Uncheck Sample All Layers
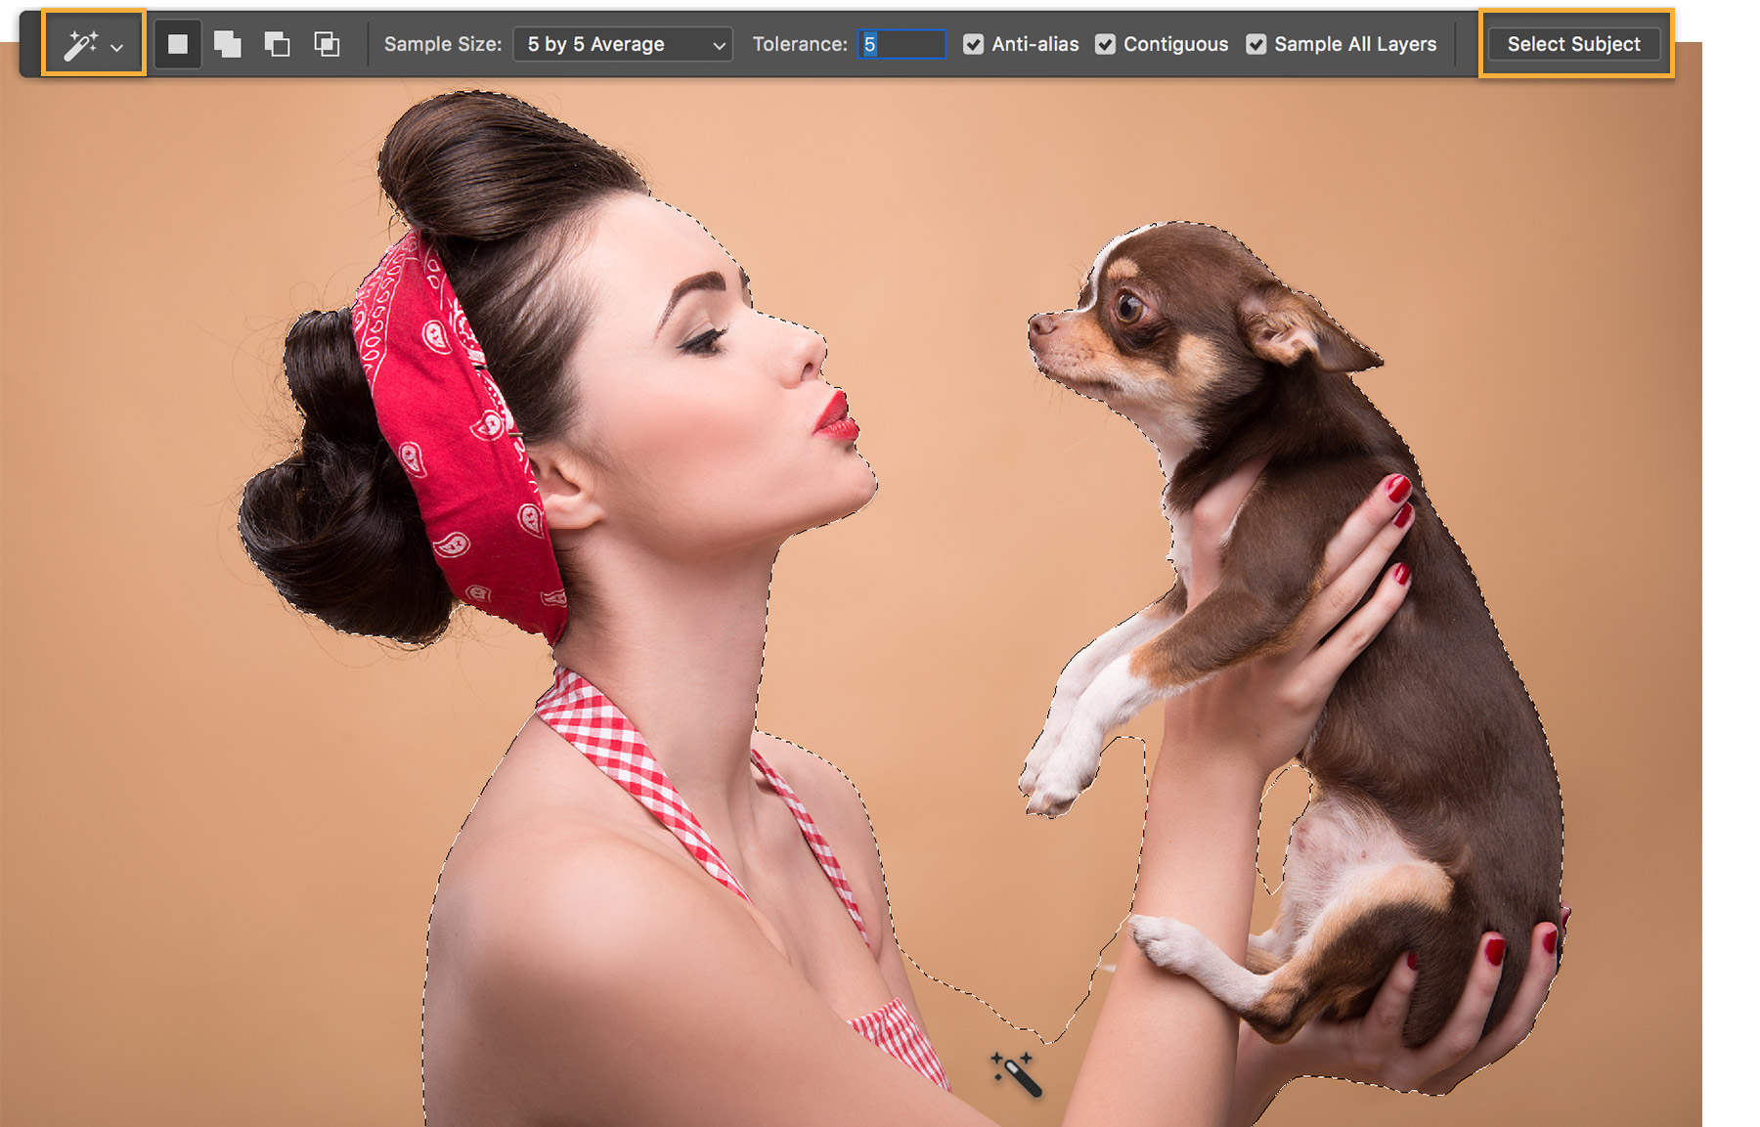1760x1127 pixels. point(1256,43)
